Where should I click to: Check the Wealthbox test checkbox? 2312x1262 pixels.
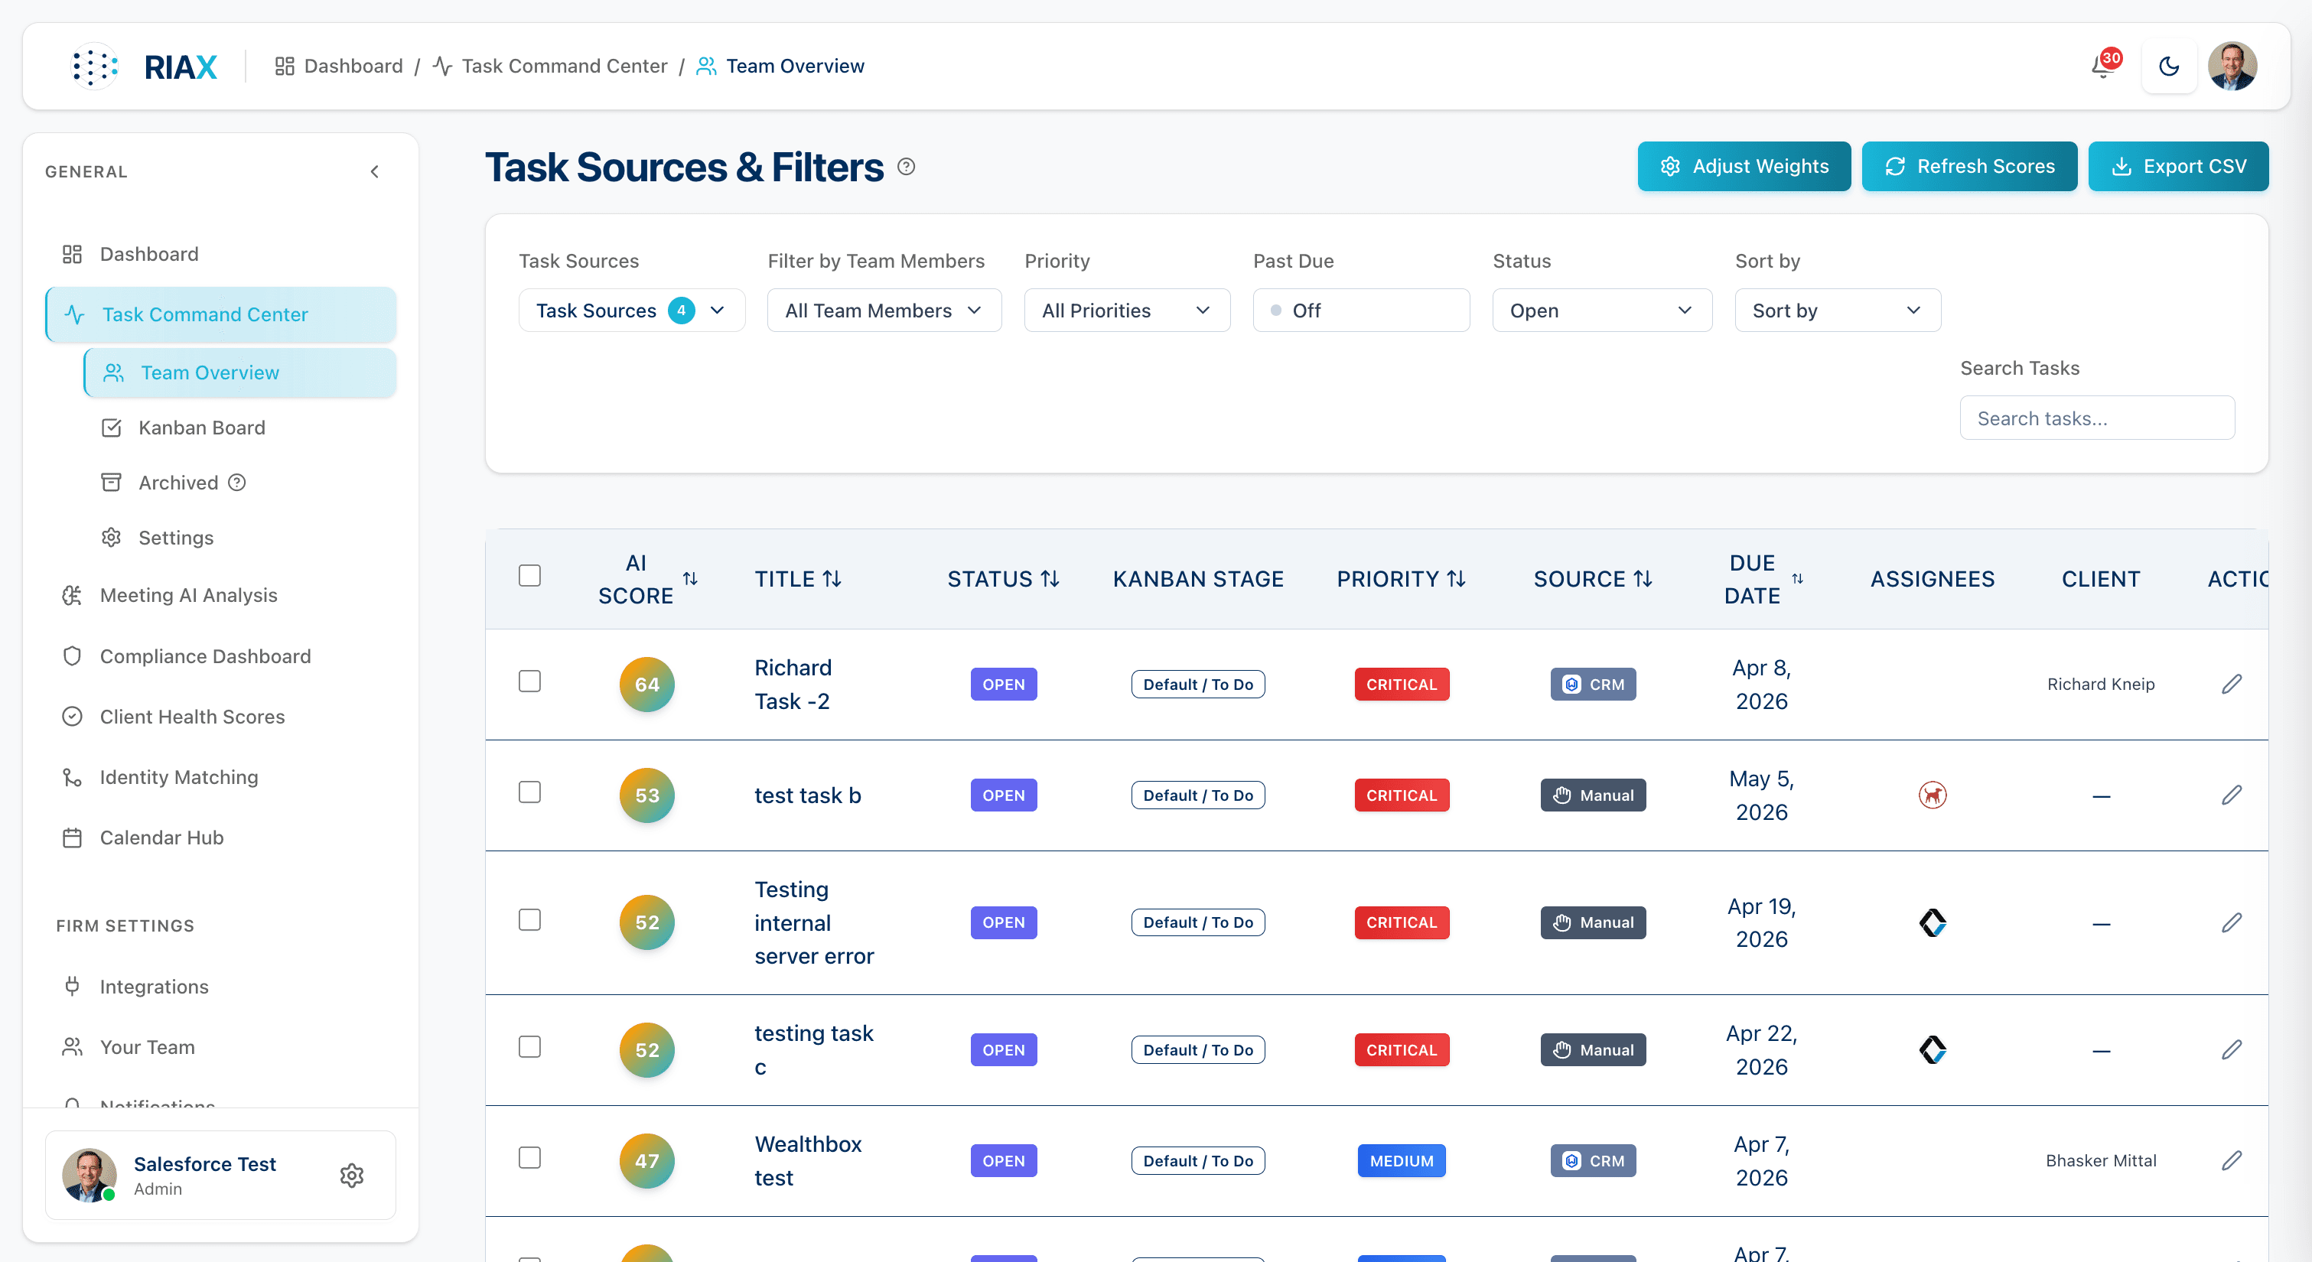[529, 1158]
